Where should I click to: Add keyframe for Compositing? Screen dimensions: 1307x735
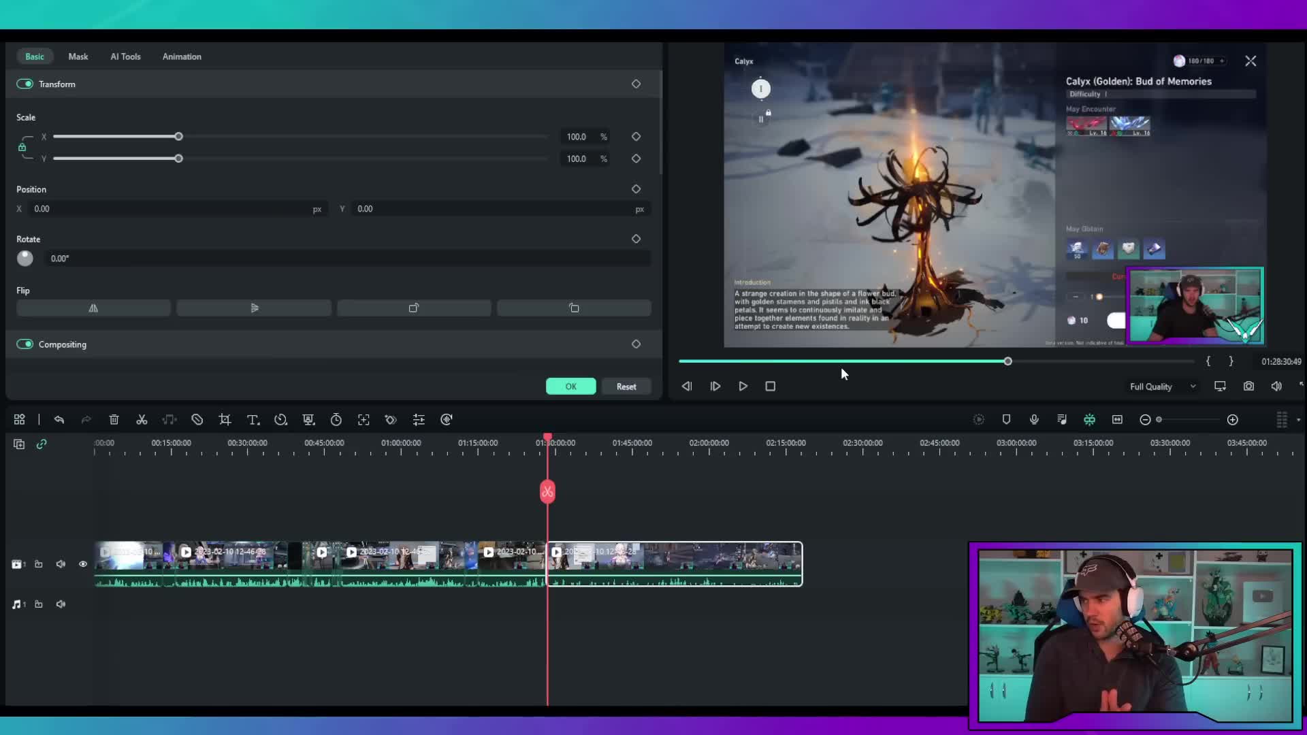point(636,344)
